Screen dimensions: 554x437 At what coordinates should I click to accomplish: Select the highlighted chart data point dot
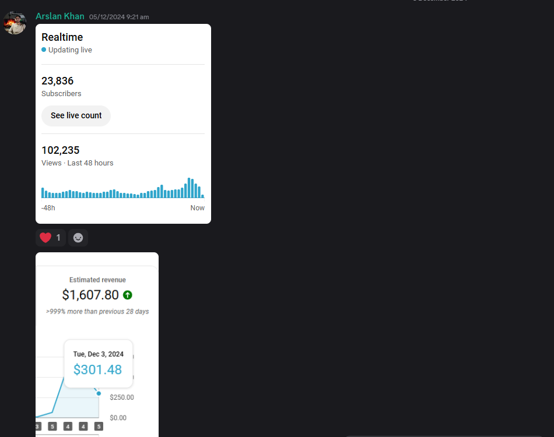99,393
